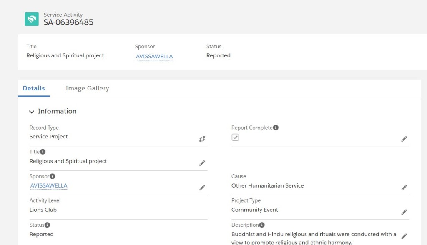Click the Service Activity handshake icon
This screenshot has height=245, width=427.
tap(32, 19)
